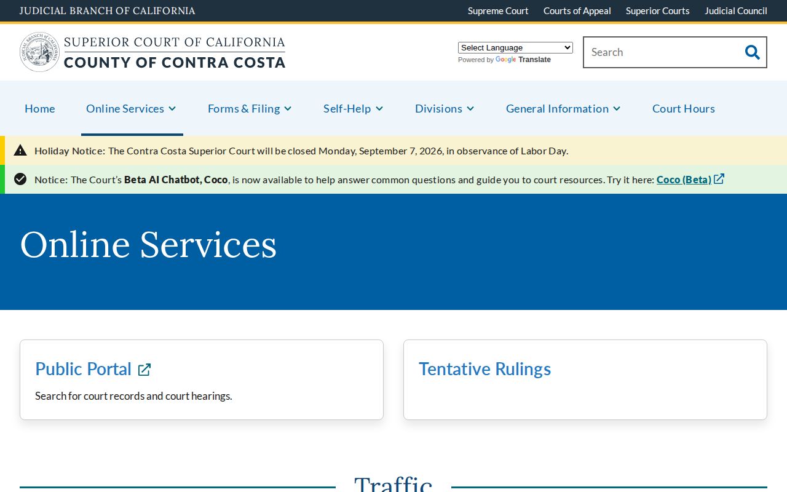Expand the Self-Help chevron
This screenshot has height=492, width=787.
379,109
